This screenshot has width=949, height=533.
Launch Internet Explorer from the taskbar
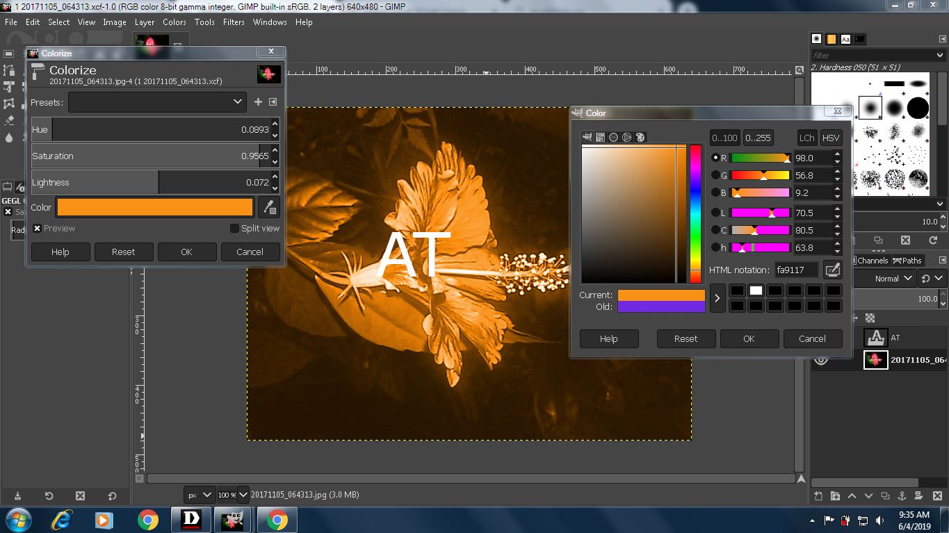62,520
